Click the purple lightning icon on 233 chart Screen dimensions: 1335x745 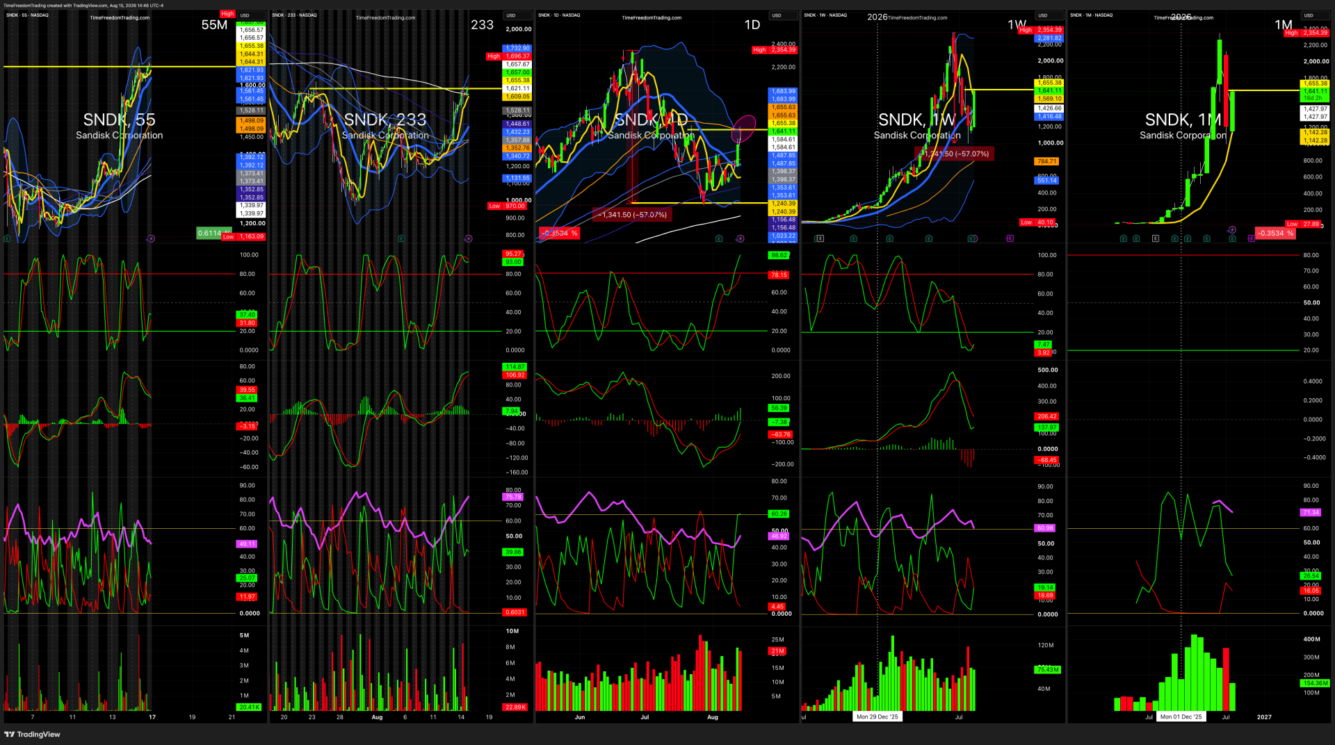click(468, 238)
